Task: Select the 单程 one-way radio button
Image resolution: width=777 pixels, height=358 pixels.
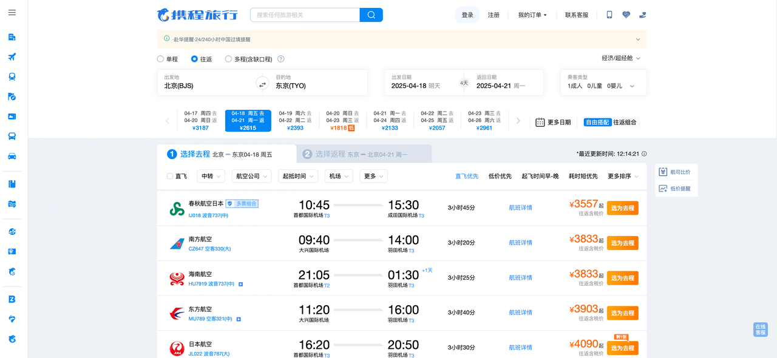Action: click(161, 59)
